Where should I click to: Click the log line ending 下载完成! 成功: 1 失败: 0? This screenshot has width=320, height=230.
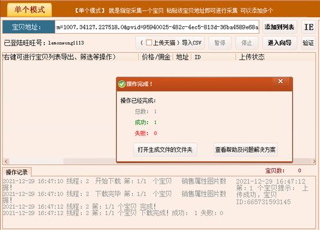[113, 213]
